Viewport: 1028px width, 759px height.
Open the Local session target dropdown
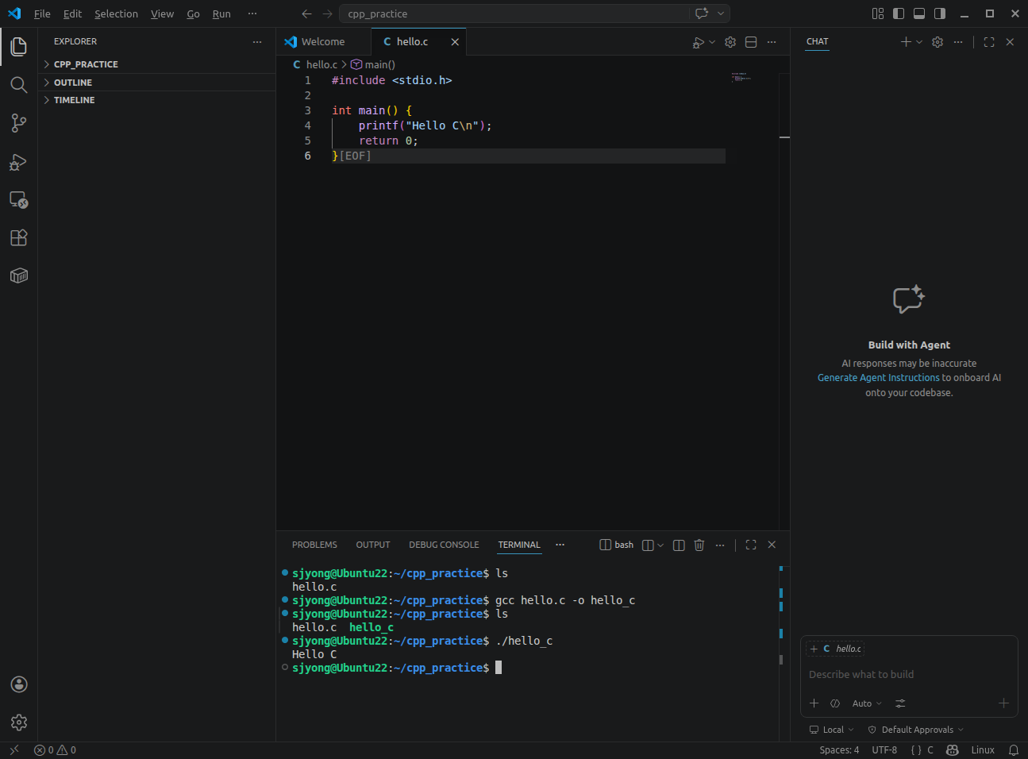coord(832,730)
